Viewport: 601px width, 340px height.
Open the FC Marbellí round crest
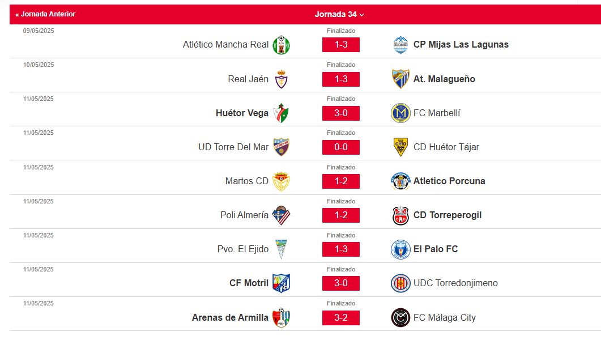pos(400,113)
